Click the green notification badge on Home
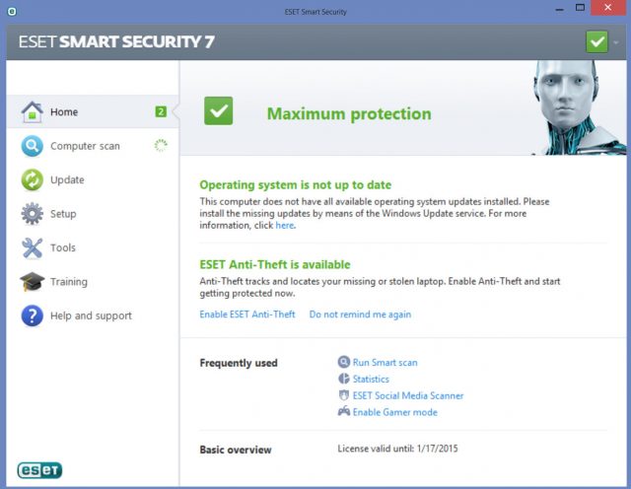The image size is (631, 489). (161, 111)
